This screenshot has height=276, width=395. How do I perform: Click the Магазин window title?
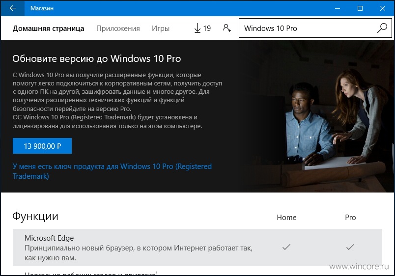(42, 8)
